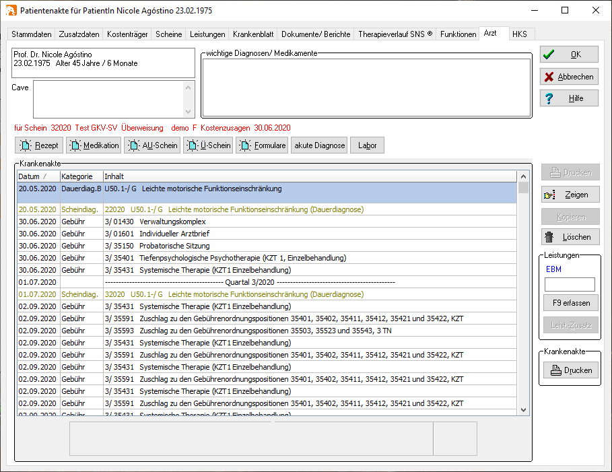
Task: Click the green checkmark OK icon
Action: [549, 55]
